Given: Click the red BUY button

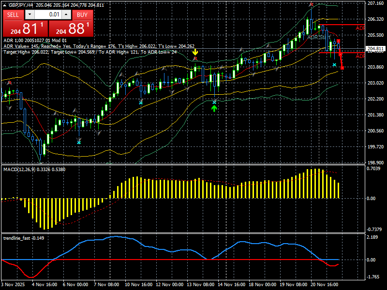Looking at the screenshot, I should coord(82,15).
